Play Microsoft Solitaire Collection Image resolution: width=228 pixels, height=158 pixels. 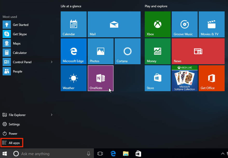[x=184, y=78]
